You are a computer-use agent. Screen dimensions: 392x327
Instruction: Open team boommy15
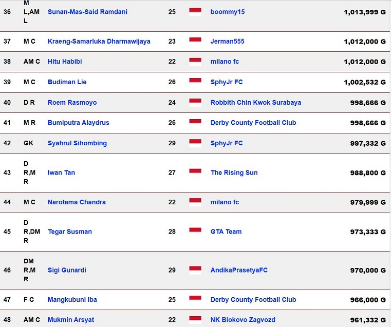point(228,12)
